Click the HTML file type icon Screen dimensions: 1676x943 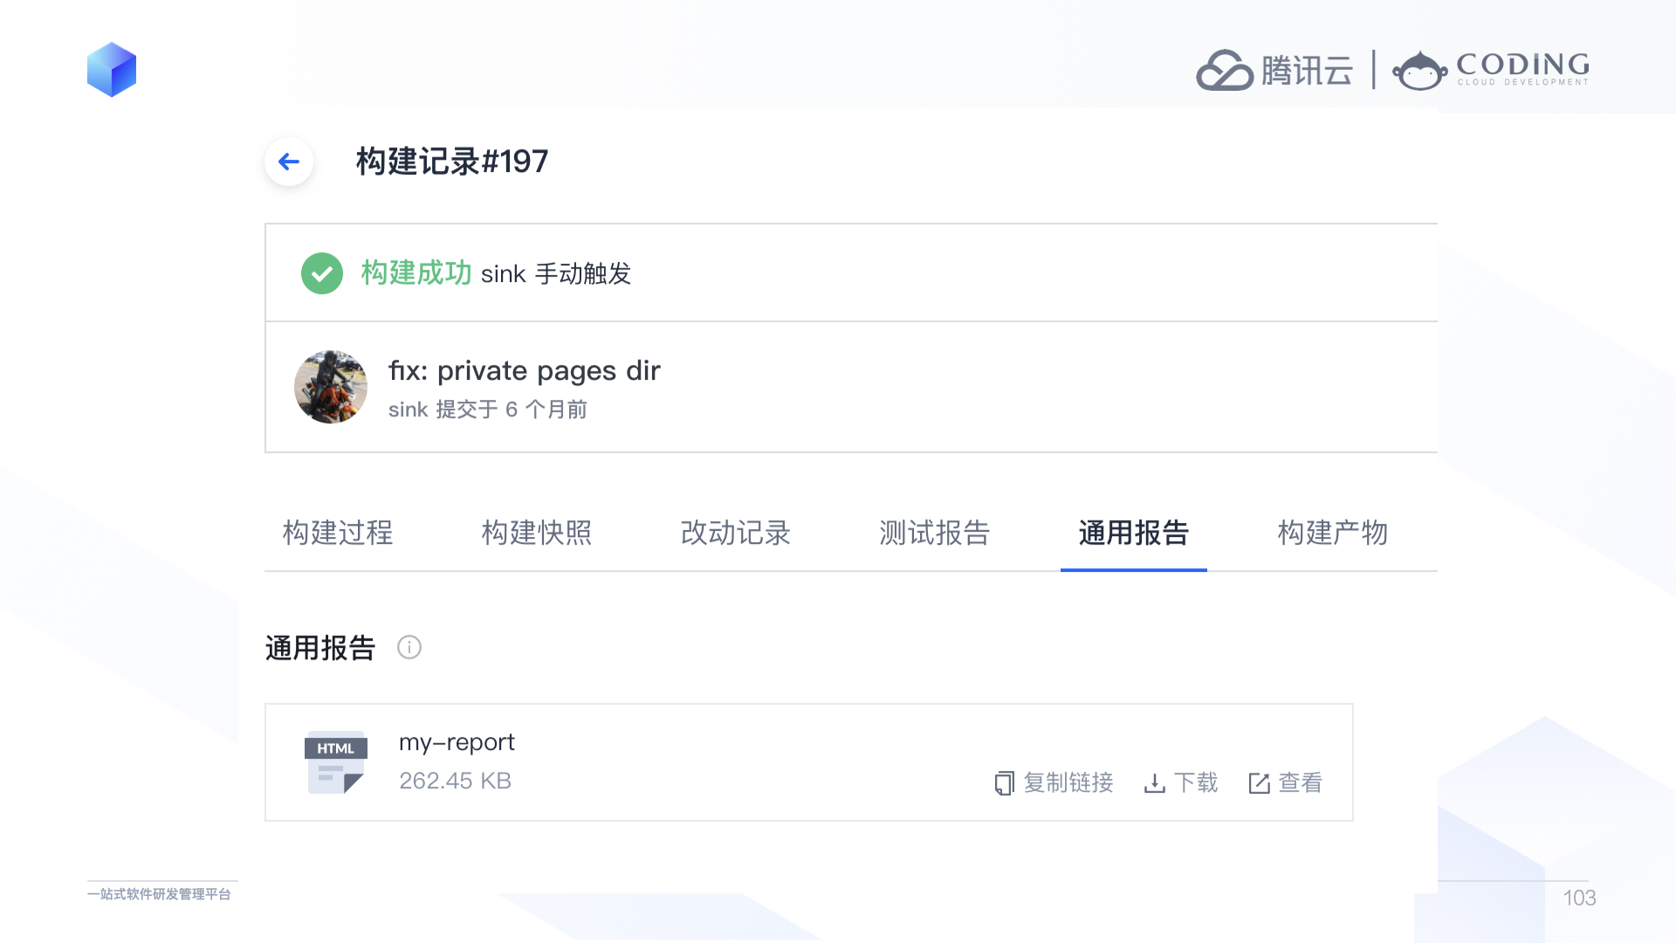[x=335, y=762]
